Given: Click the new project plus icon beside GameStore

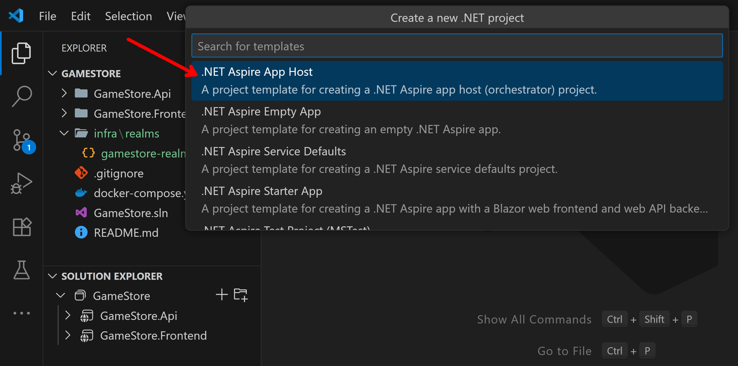Looking at the screenshot, I should 222,295.
